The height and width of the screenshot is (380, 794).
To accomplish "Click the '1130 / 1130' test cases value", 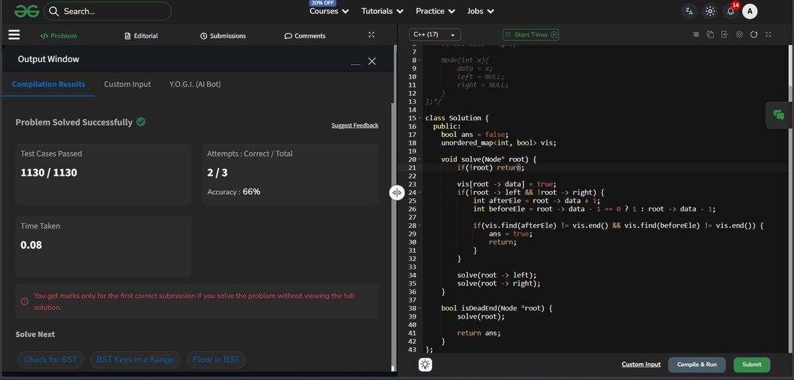I will (49, 172).
